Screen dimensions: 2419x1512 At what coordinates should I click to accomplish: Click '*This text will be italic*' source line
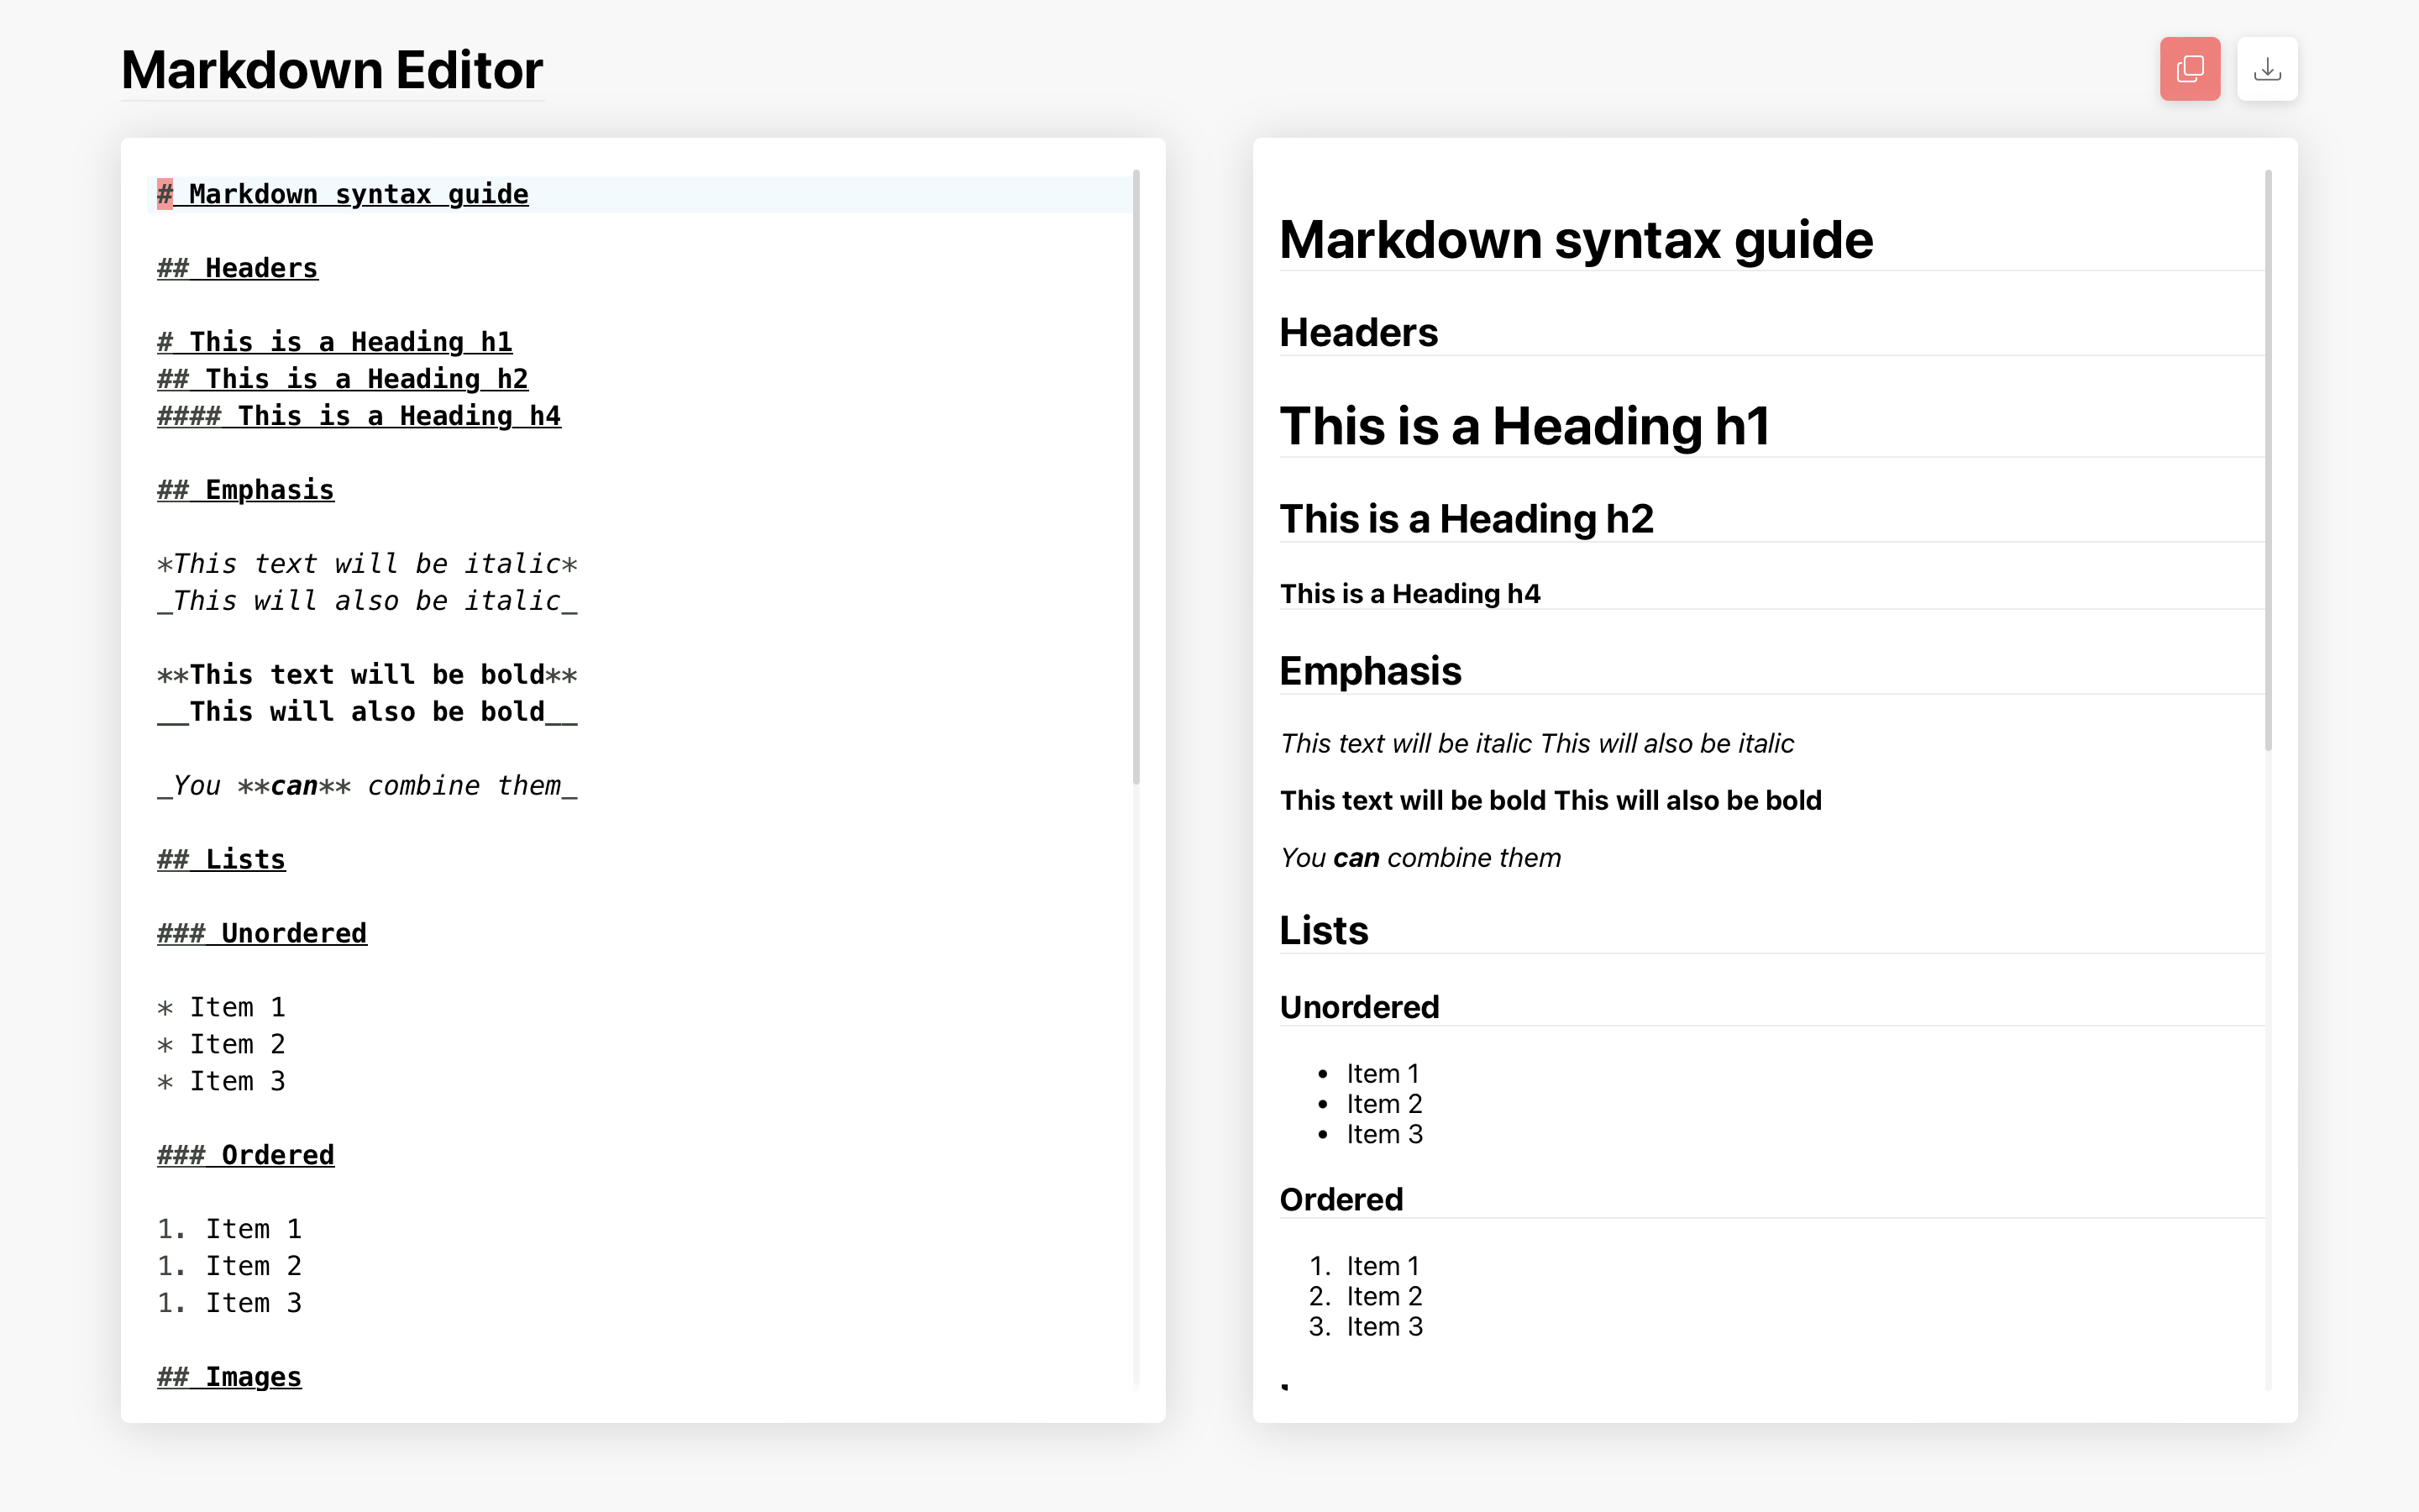pos(367,564)
